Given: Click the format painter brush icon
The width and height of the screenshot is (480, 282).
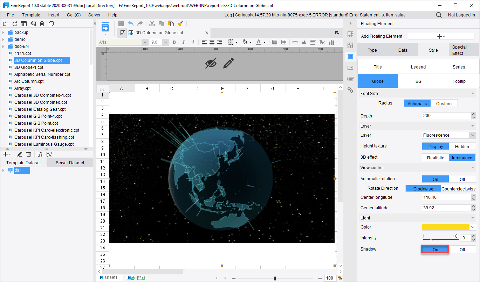Looking at the screenshot, I should coord(180,23).
